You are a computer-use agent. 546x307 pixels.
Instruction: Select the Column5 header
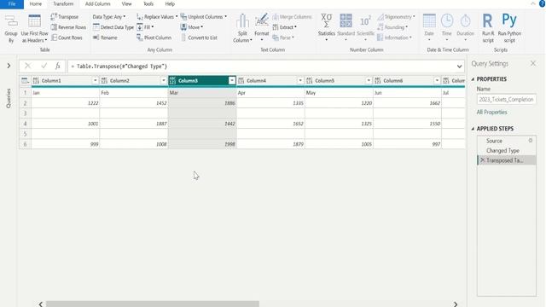coord(339,81)
